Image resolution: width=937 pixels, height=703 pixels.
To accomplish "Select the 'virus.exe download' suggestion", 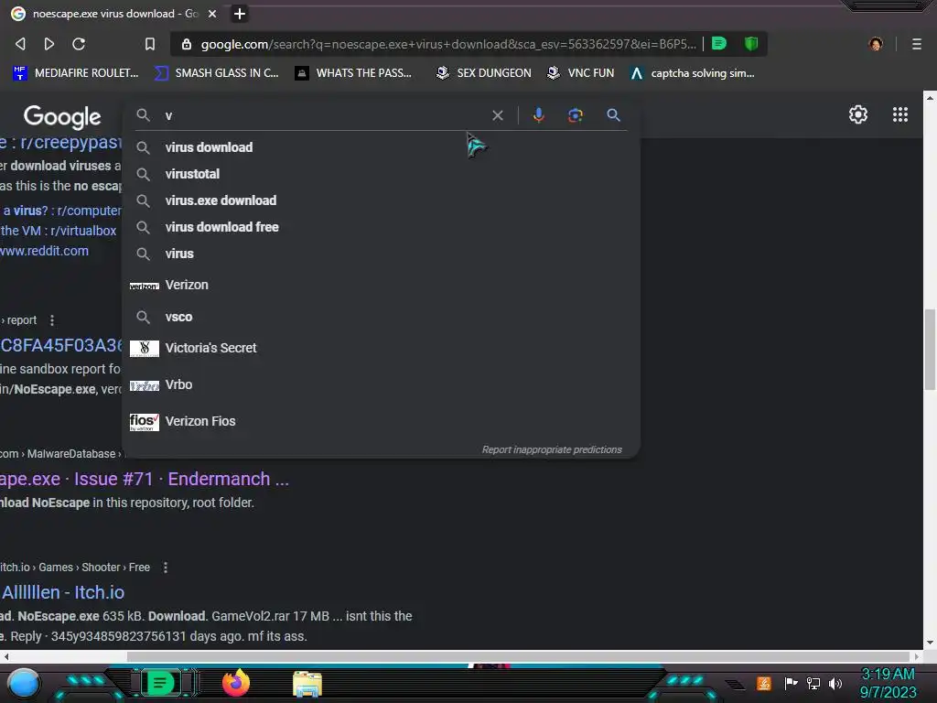I will (381, 200).
